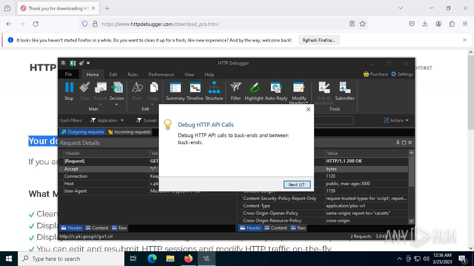
Task: Click the Excel export quick-access icon
Action: [x=73, y=63]
